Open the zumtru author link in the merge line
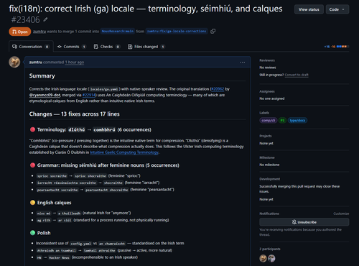The width and height of the screenshot is (359, 266). click(39, 32)
